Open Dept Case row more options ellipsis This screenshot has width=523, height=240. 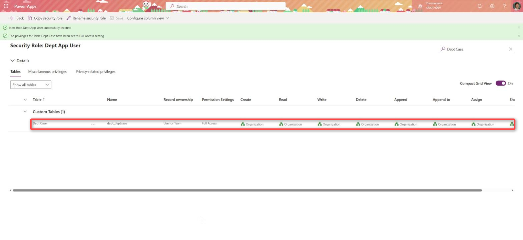pos(93,124)
